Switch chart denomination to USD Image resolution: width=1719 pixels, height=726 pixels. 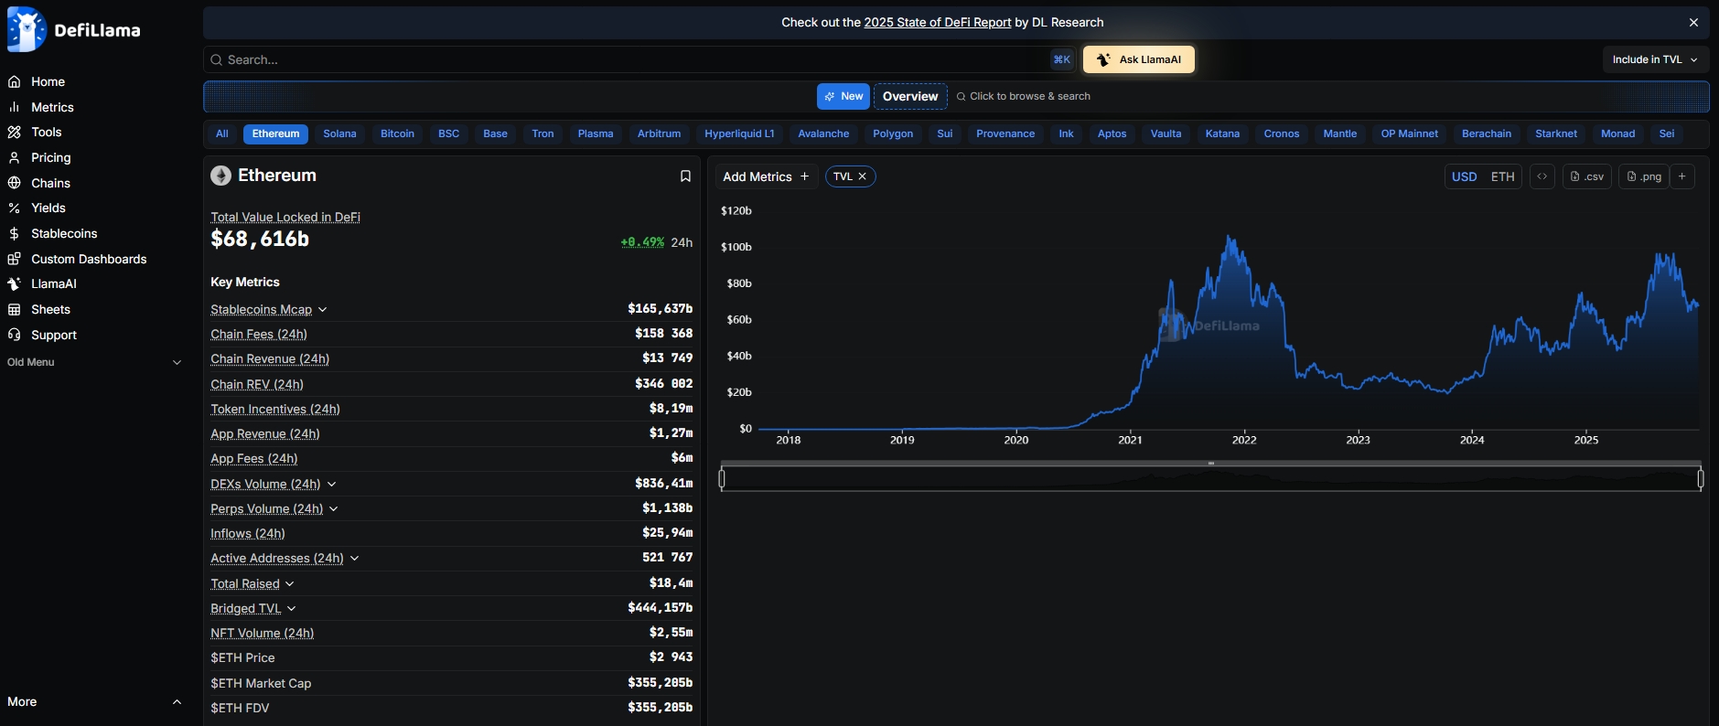coord(1465,176)
